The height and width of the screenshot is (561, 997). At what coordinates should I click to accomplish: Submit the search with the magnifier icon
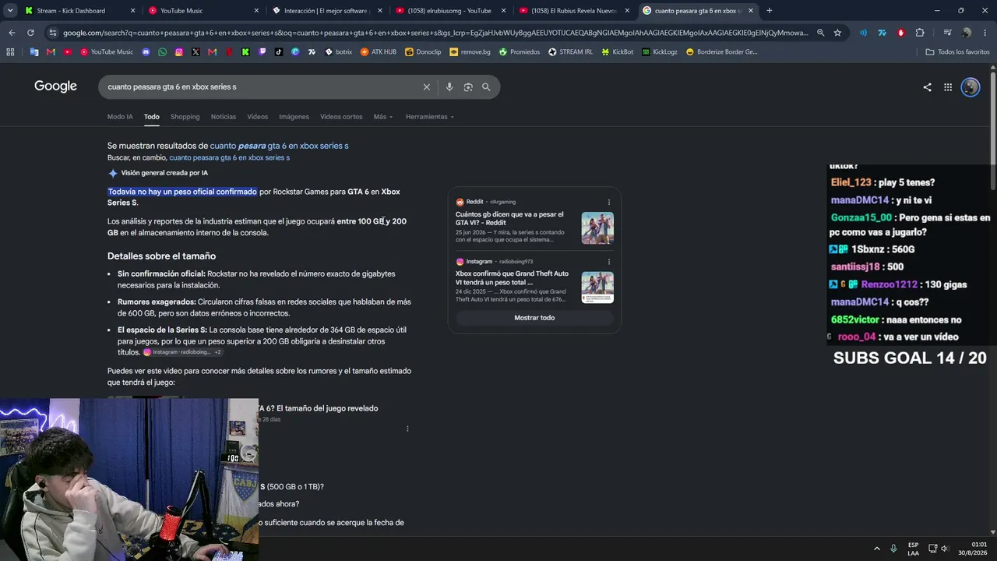click(486, 87)
